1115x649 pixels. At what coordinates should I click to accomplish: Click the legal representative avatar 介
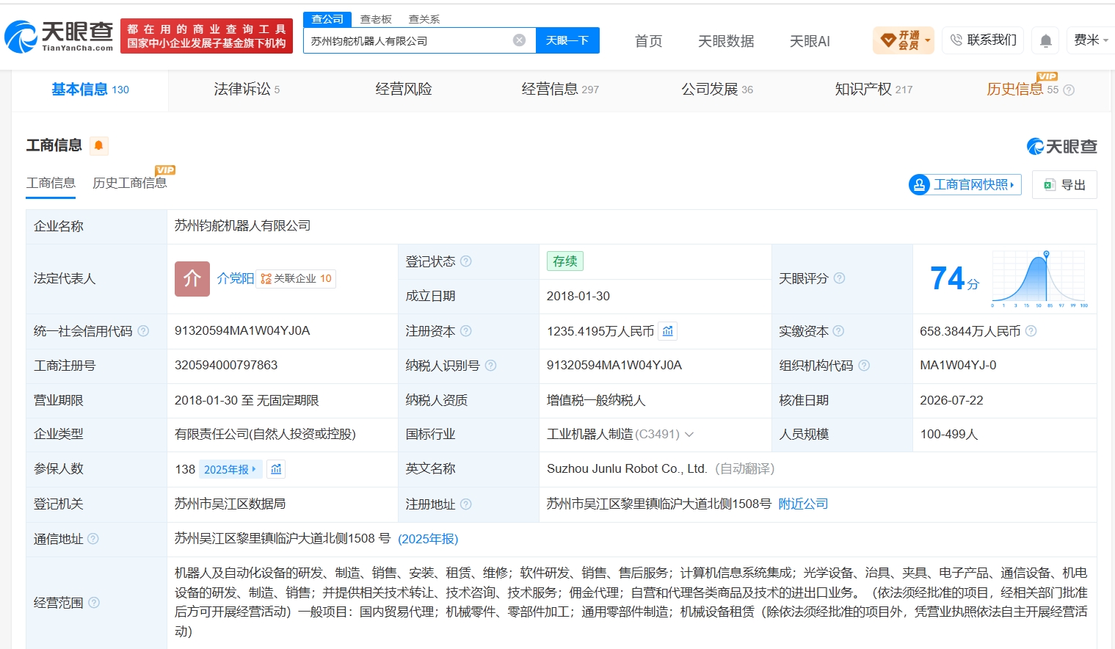coord(192,279)
